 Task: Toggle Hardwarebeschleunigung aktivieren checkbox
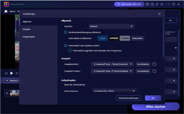coord(66,32)
